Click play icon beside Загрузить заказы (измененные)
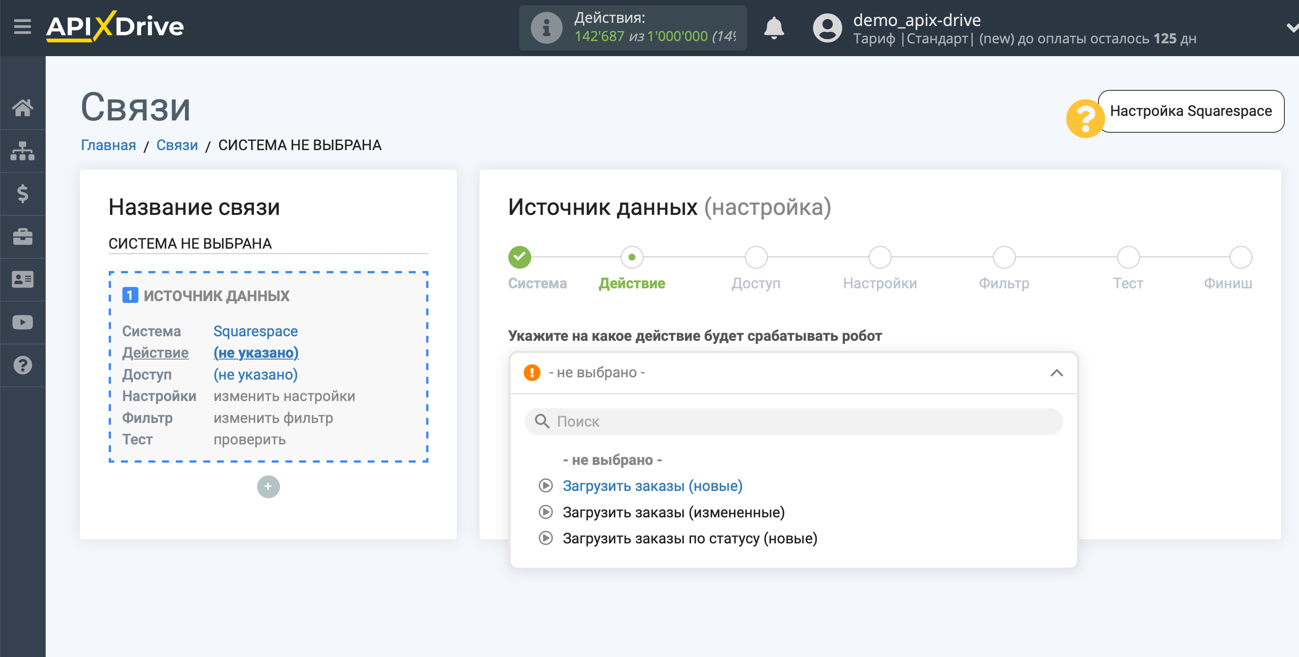Screen dimensions: 1299x657 (545, 512)
